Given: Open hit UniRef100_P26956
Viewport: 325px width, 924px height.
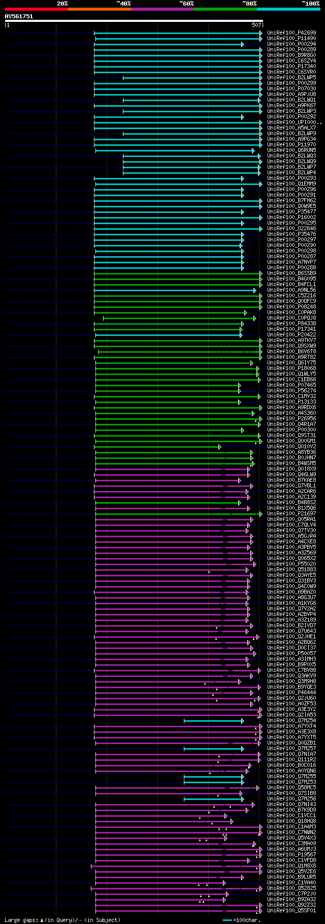Looking at the screenshot, I should pyautogui.click(x=291, y=418).
